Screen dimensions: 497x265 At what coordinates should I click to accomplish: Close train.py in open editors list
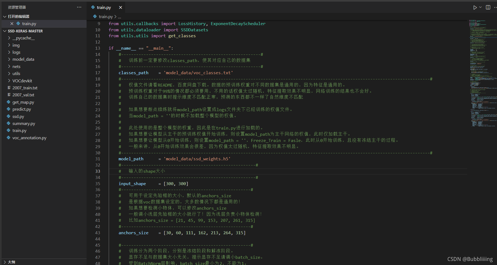12,24
